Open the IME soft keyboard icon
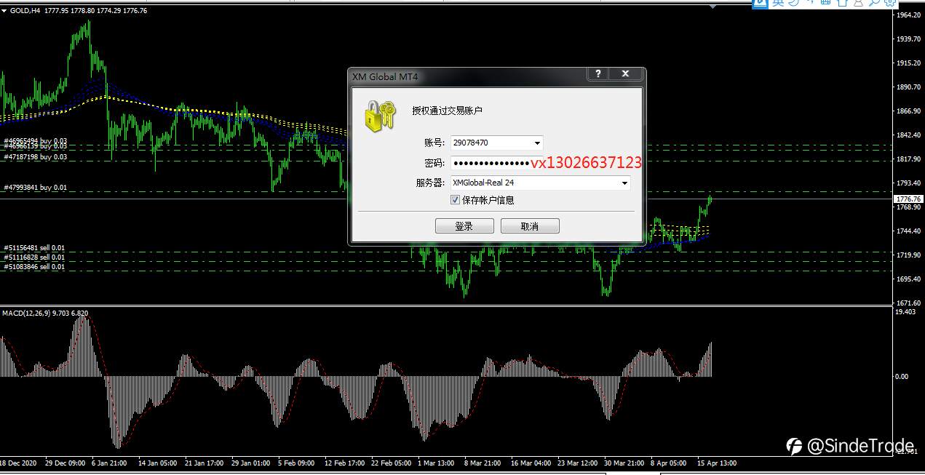The image size is (925, 475). (825, 3)
